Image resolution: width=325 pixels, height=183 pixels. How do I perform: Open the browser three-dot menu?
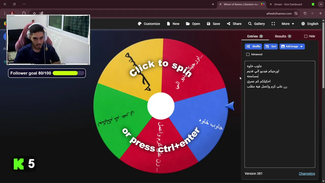point(5,13)
